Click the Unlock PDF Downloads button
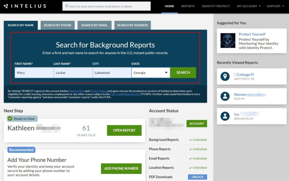289x181 pixels. [x=197, y=177]
